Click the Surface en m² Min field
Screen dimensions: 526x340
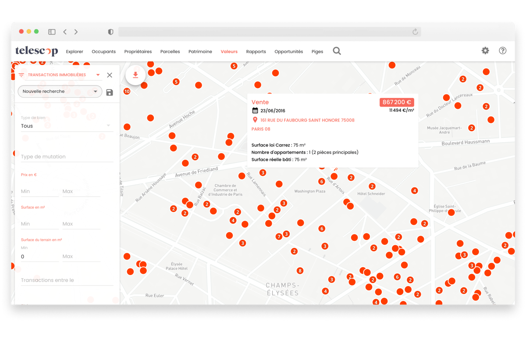pyautogui.click(x=39, y=224)
